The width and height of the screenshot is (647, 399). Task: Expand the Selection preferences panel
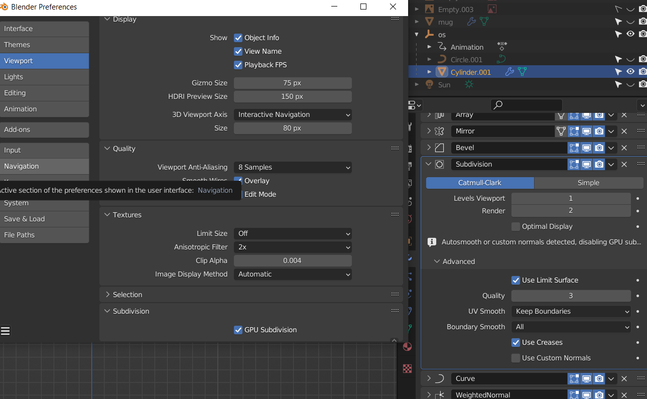[x=127, y=295]
